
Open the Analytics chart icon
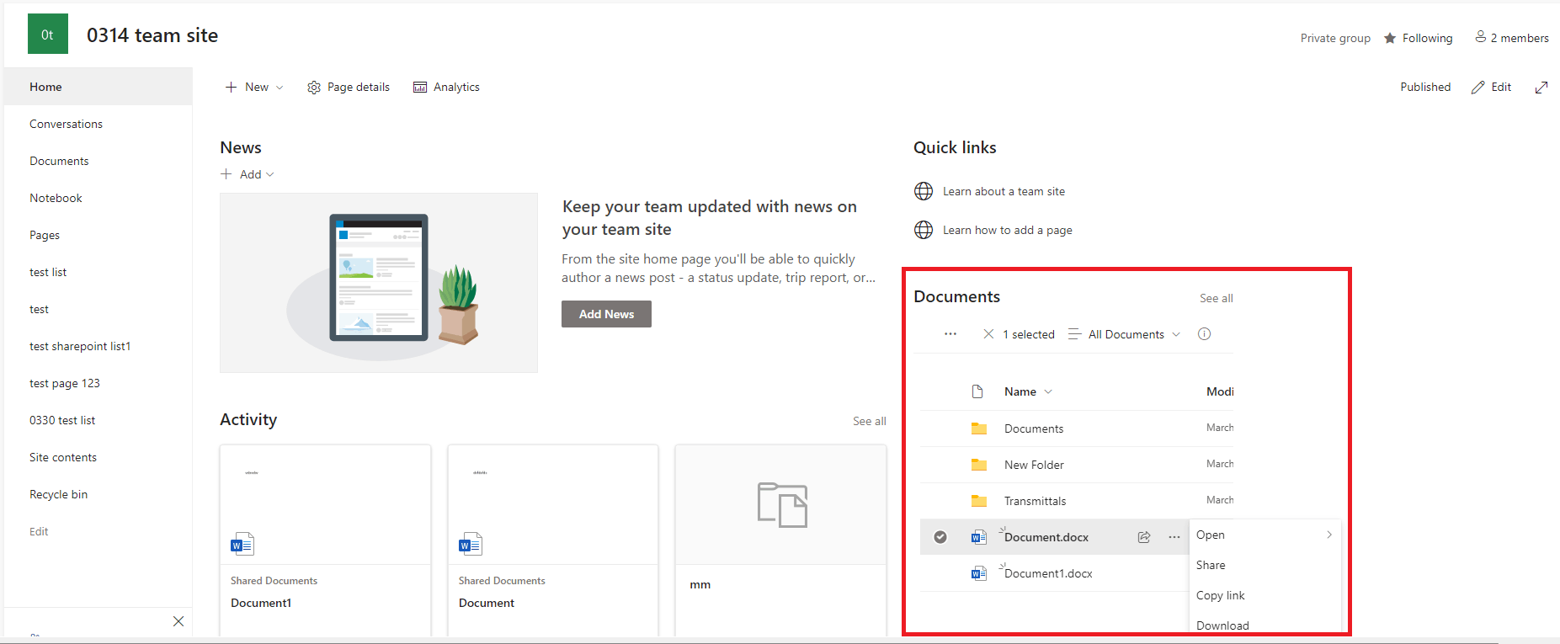click(x=420, y=88)
